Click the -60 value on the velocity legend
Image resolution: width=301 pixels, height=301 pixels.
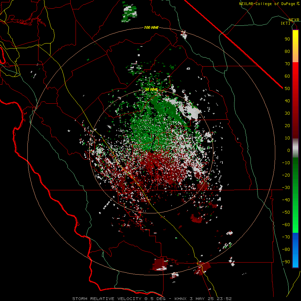point(286,225)
